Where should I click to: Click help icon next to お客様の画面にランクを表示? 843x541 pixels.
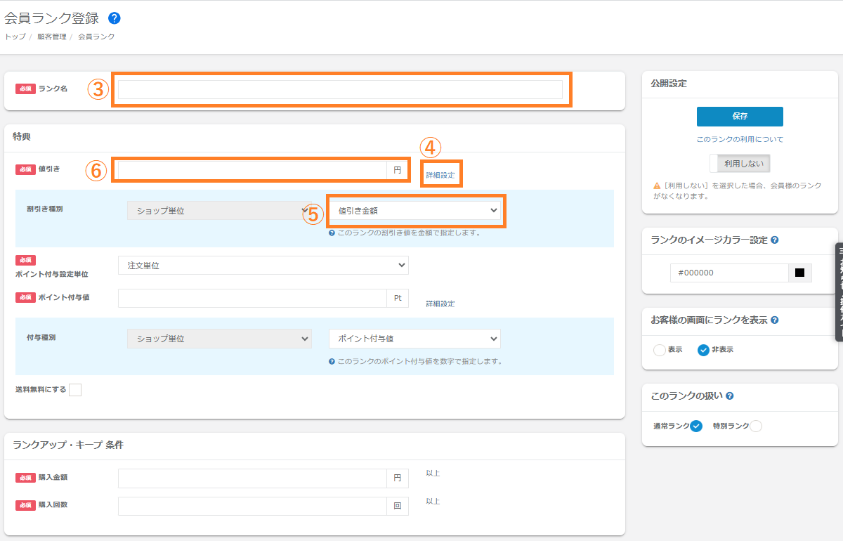(774, 320)
